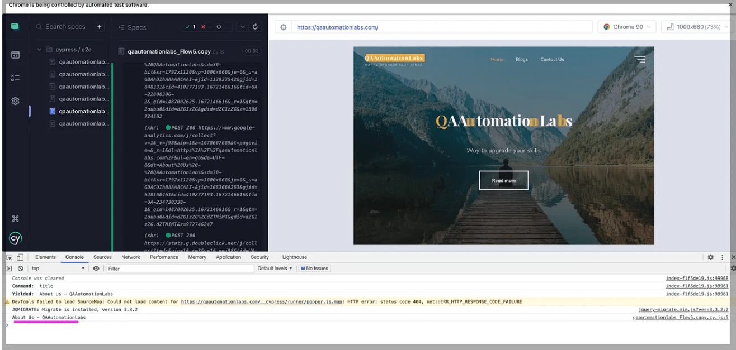This screenshot has height=350, width=736.
Task: Switch to the Elements tab
Action: tap(45, 257)
